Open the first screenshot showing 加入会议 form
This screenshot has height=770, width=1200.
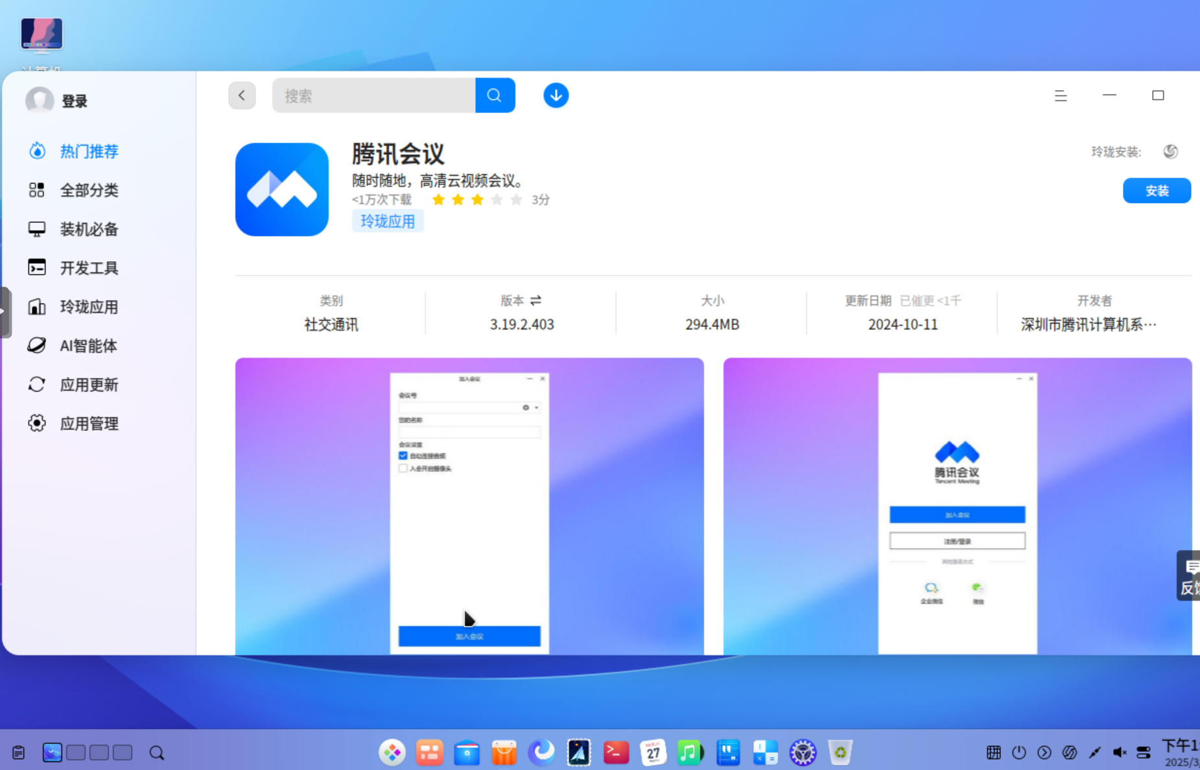[469, 506]
